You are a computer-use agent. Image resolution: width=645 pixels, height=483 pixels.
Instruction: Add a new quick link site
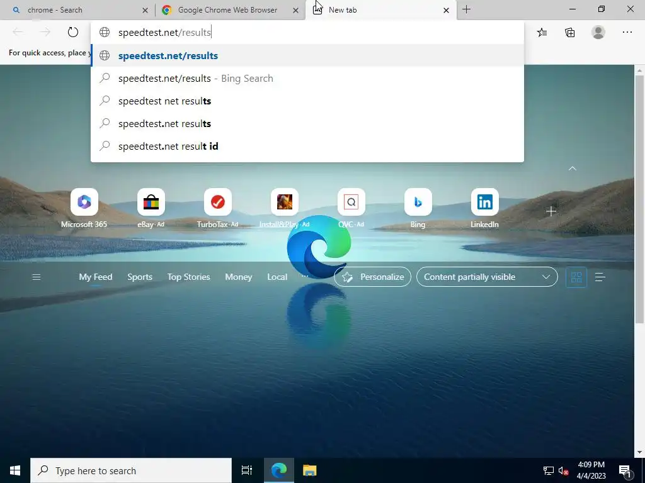coord(551,211)
